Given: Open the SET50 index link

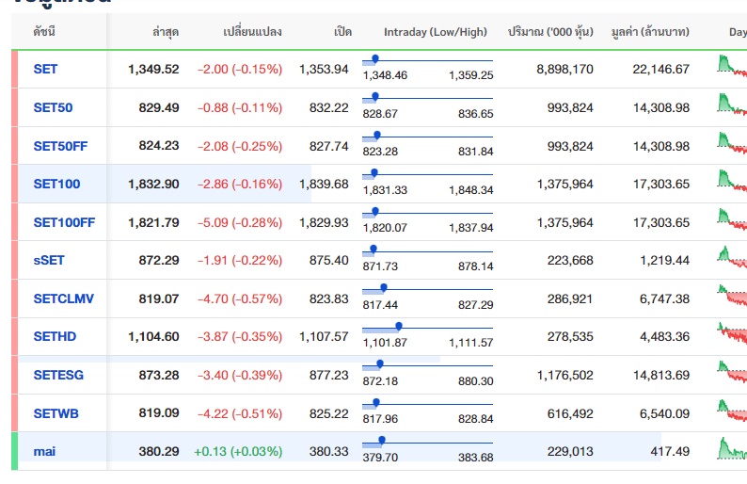Looking at the screenshot, I should pyautogui.click(x=53, y=107).
